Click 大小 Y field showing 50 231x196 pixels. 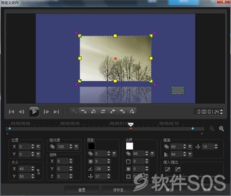[25, 176]
